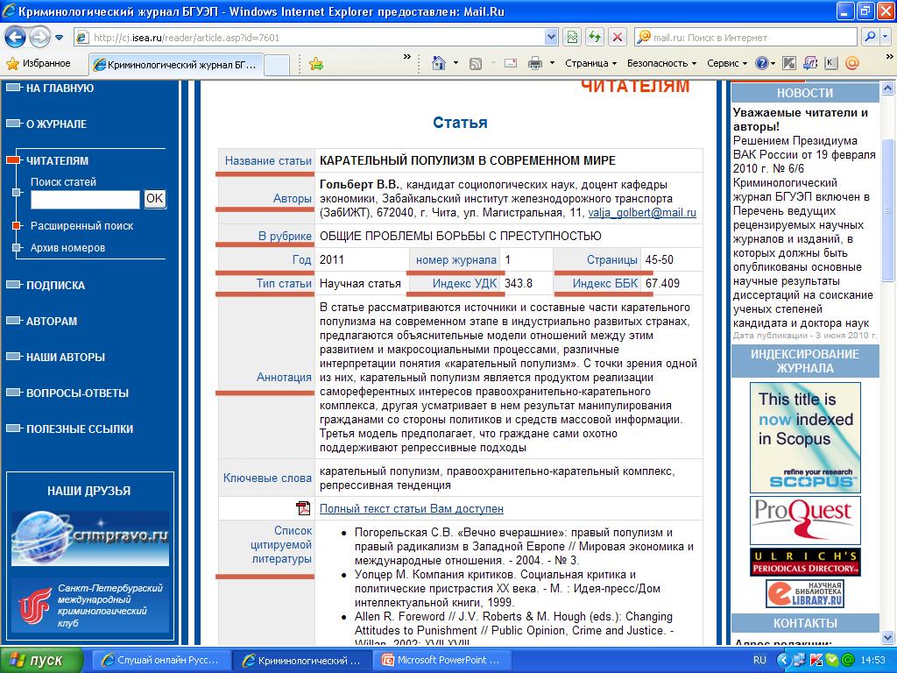The image size is (897, 673).
Task: Open the ЧИТАТЕЛЯМ menu section
Action: click(x=57, y=161)
